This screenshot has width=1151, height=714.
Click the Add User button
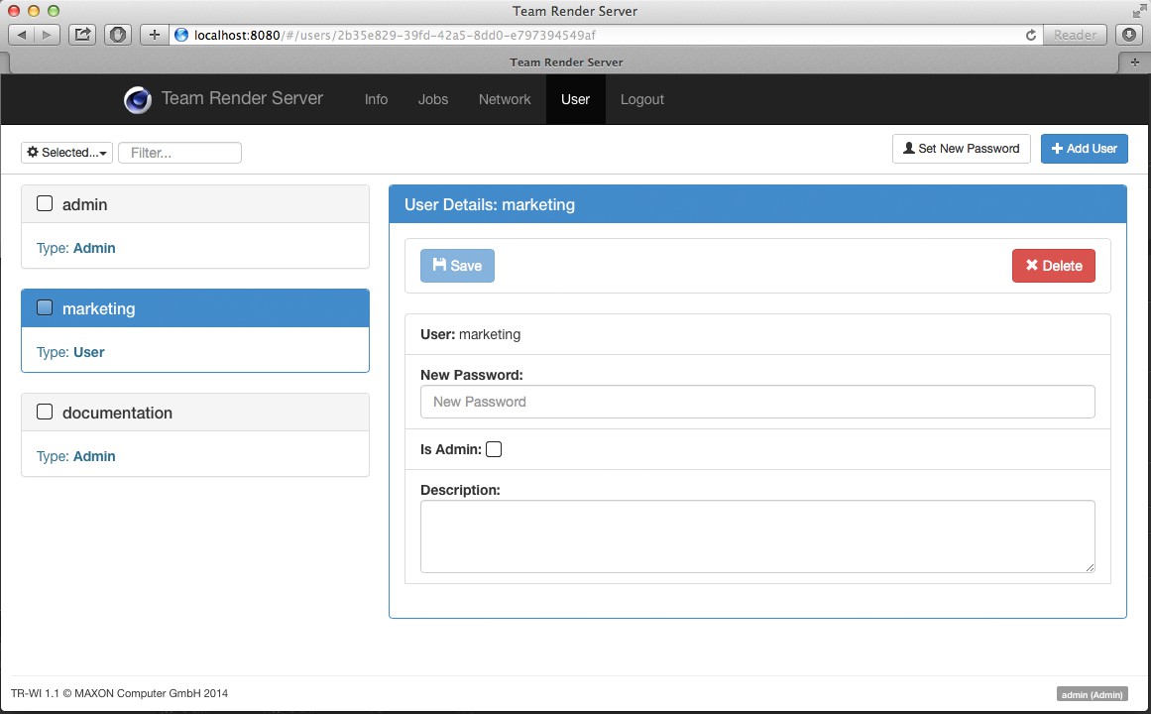pos(1084,149)
